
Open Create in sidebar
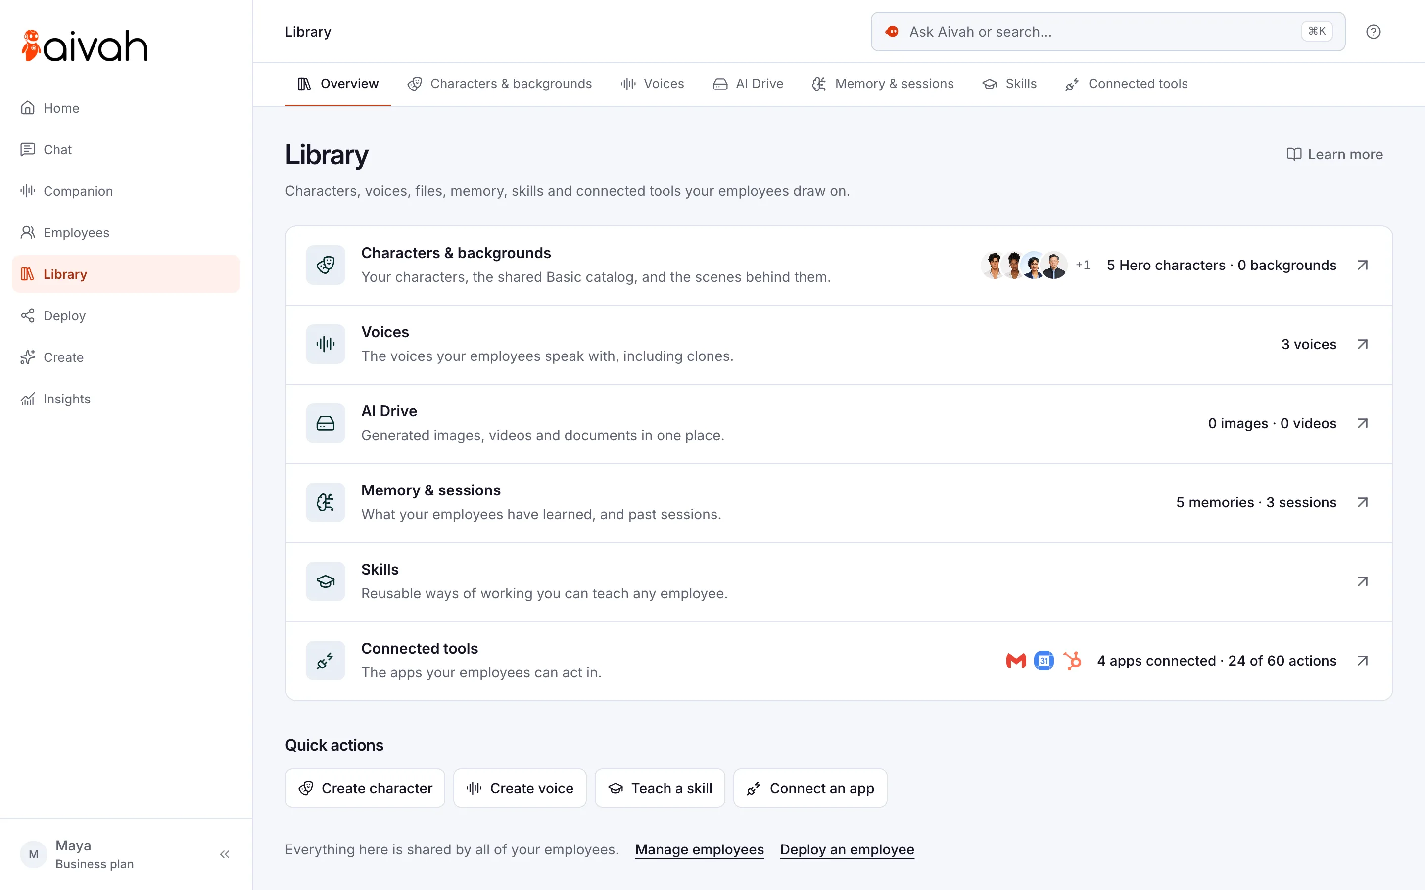click(x=126, y=357)
